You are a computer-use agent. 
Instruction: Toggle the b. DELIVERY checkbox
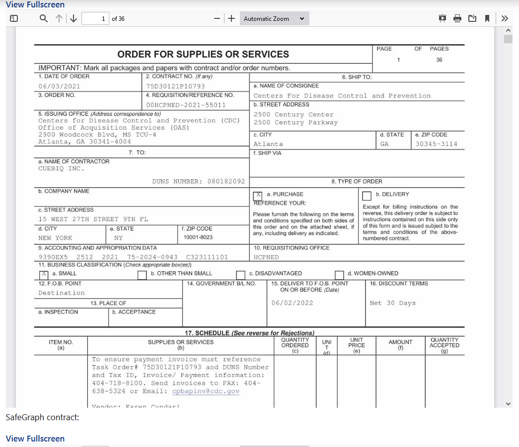click(367, 196)
